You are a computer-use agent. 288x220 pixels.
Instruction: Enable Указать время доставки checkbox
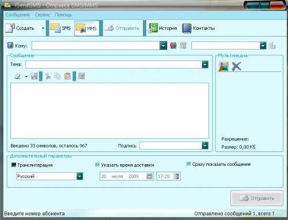click(x=97, y=165)
